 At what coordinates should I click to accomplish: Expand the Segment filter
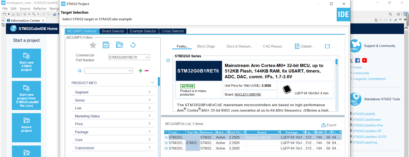point(149,92)
